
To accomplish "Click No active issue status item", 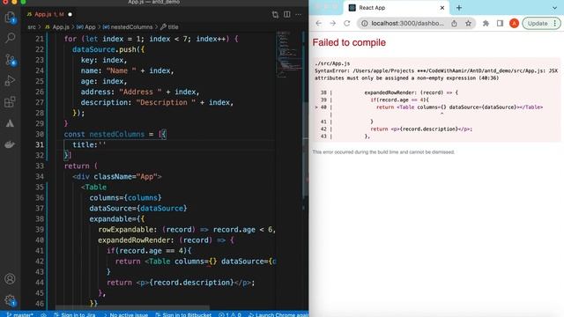I will (x=126, y=314).
